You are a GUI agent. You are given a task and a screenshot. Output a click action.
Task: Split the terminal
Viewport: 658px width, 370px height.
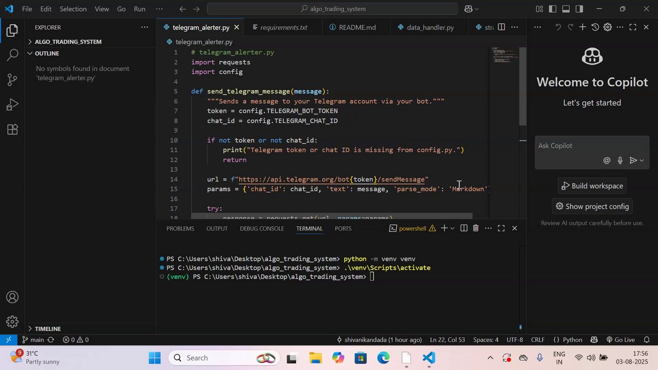464,228
